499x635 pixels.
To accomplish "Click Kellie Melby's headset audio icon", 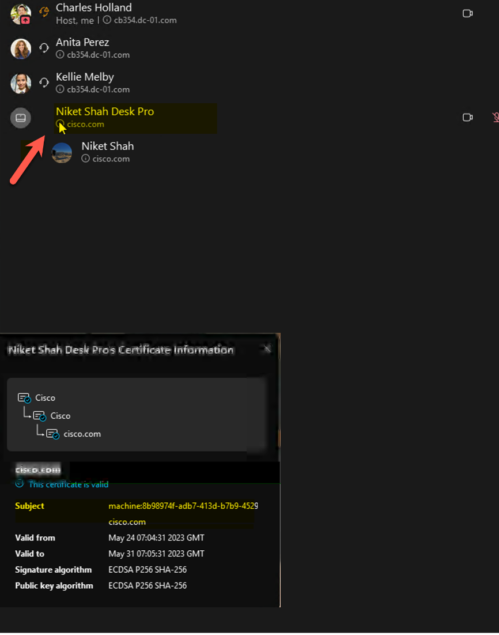I will click(x=44, y=82).
